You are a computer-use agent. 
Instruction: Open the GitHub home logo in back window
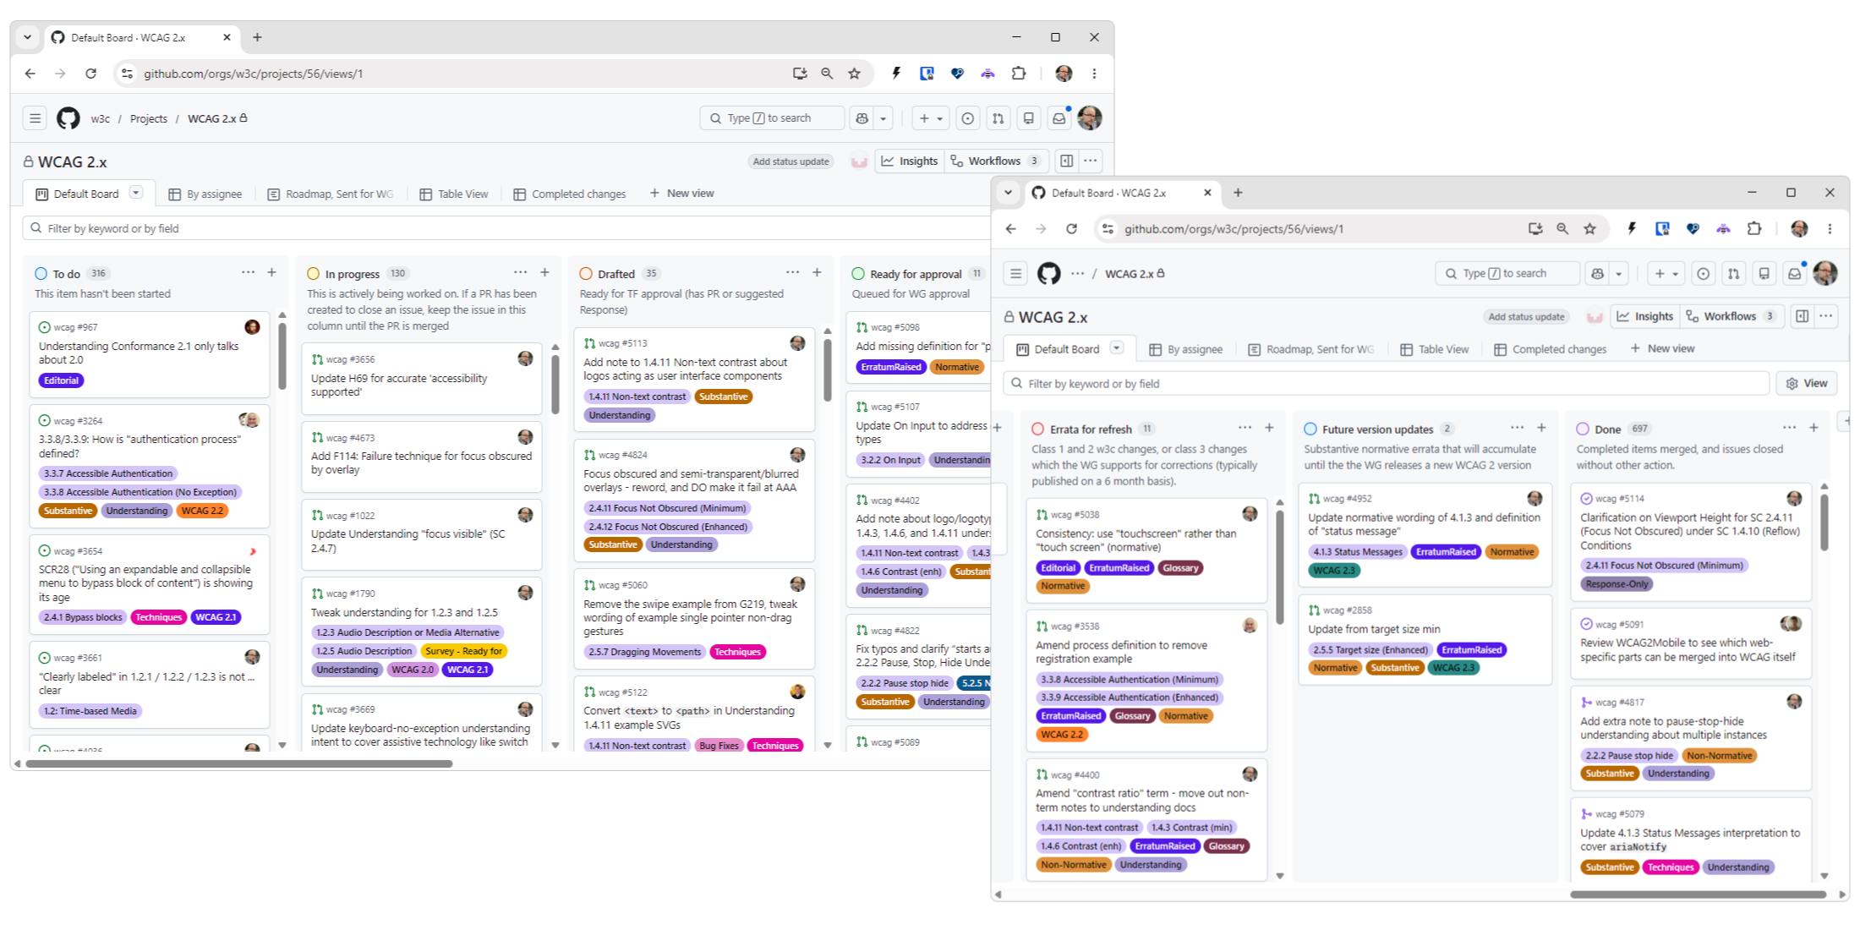(x=68, y=118)
